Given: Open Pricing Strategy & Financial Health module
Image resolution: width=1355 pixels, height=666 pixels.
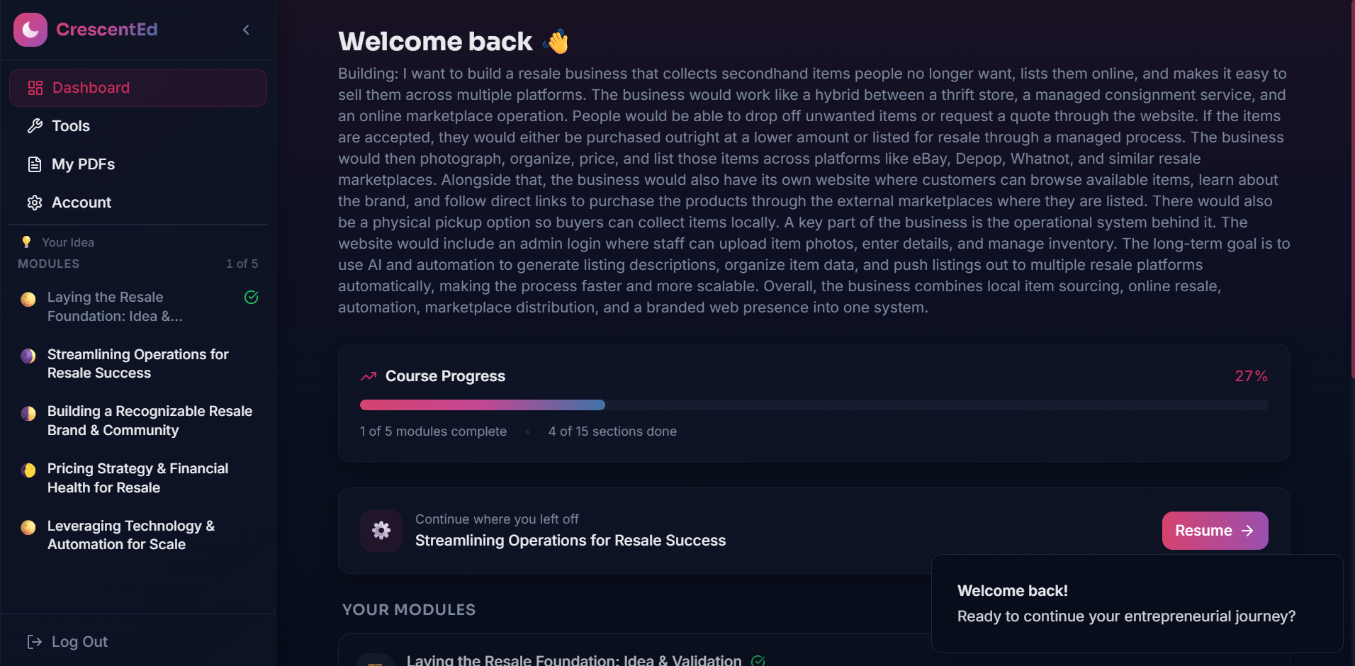Looking at the screenshot, I should (x=138, y=478).
